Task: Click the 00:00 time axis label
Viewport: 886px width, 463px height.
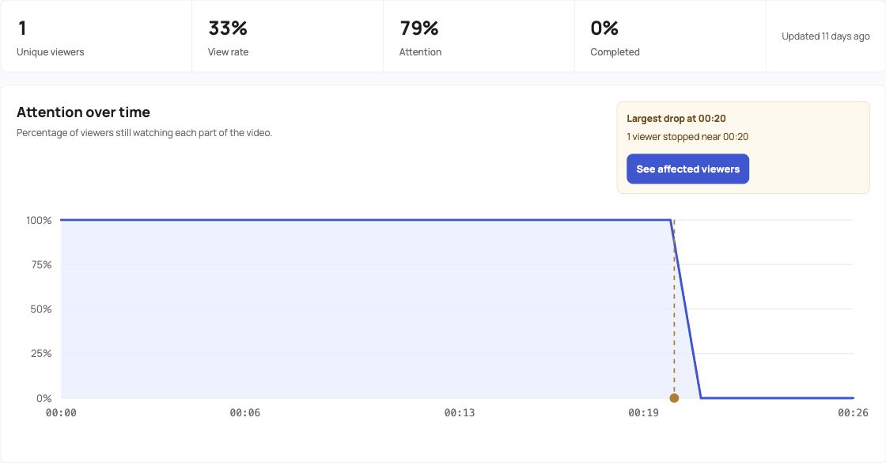Action: pos(61,412)
